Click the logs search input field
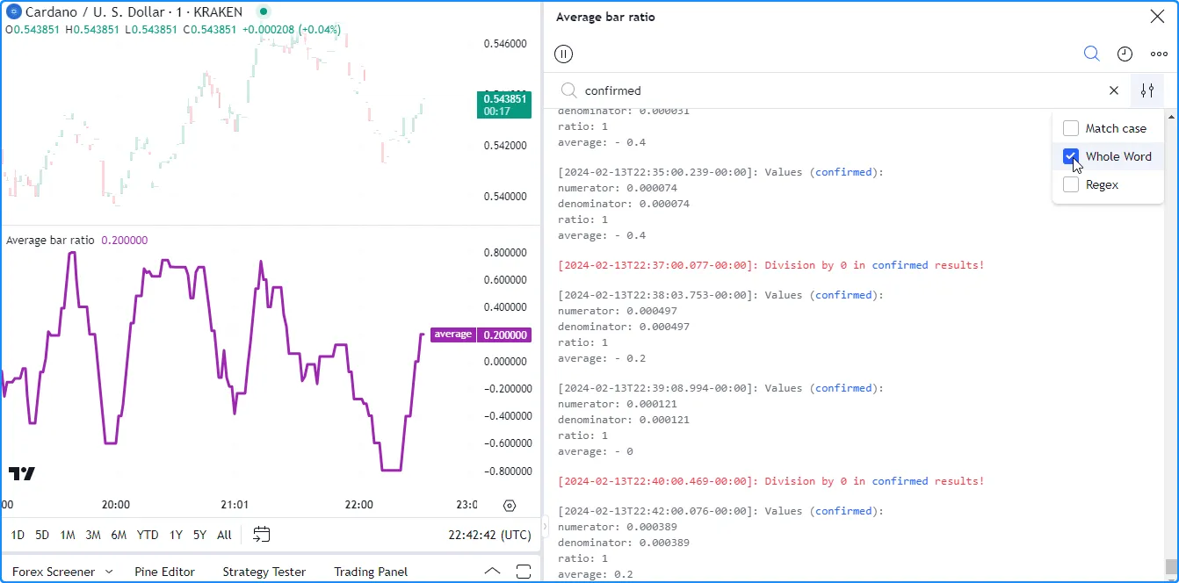The image size is (1179, 583). point(835,90)
